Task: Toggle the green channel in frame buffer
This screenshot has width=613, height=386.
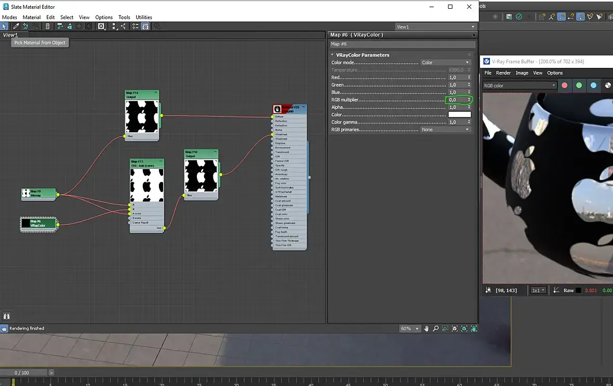Action: tap(579, 86)
